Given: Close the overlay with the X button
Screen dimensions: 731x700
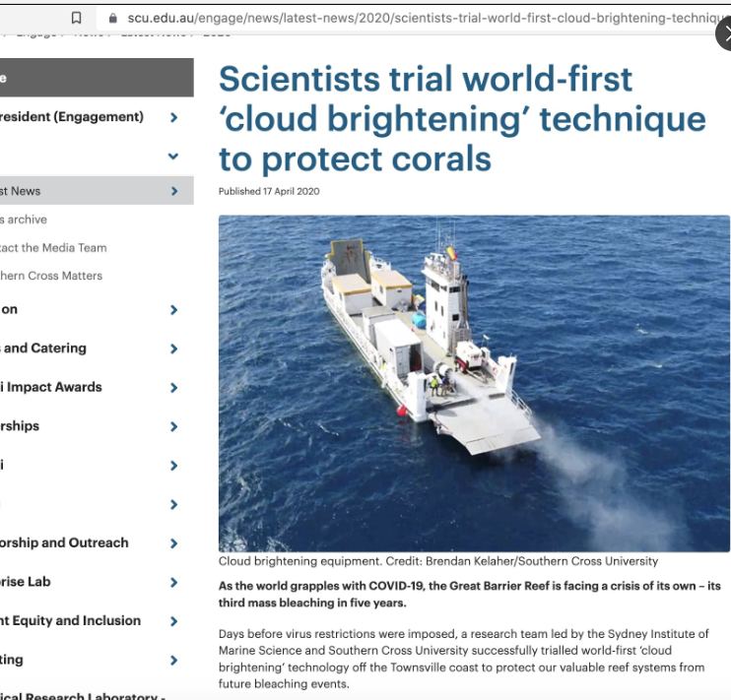Looking at the screenshot, I should coord(725,34).
